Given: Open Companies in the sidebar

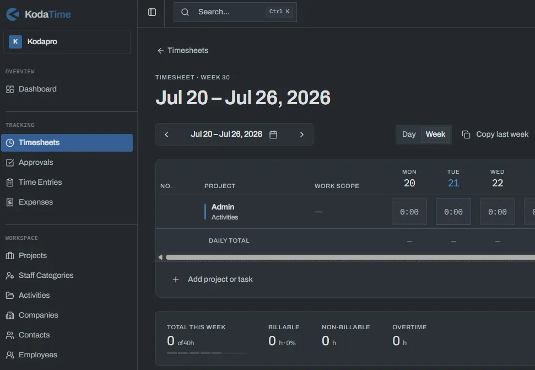Looking at the screenshot, I should [x=67, y=315].
